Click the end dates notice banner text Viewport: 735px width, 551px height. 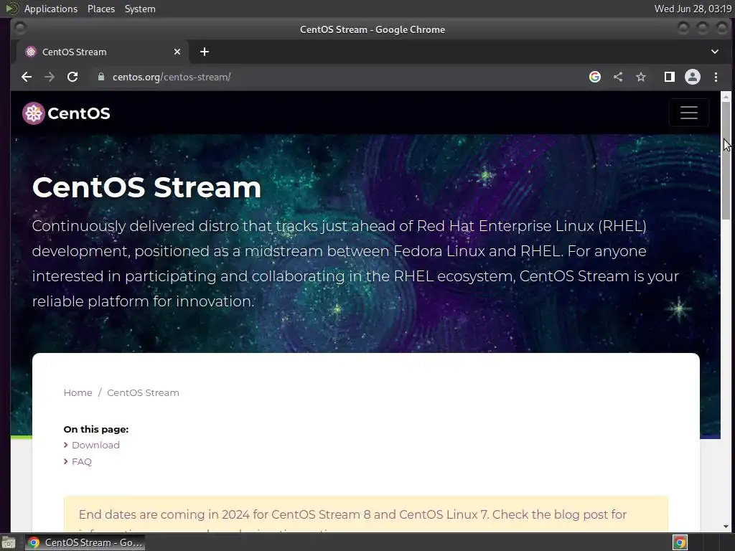click(352, 514)
